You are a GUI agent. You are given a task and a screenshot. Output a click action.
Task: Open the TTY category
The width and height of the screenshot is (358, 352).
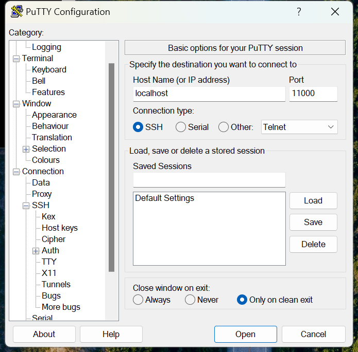[x=49, y=262]
